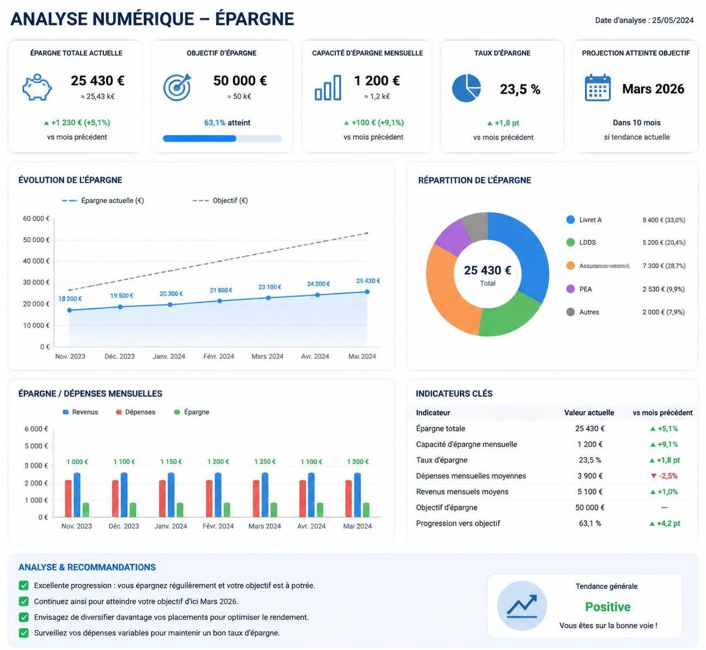Image resolution: width=706 pixels, height=650 pixels.
Task: Click the green Épargne bar for Févr. 2024
Action: (227, 510)
